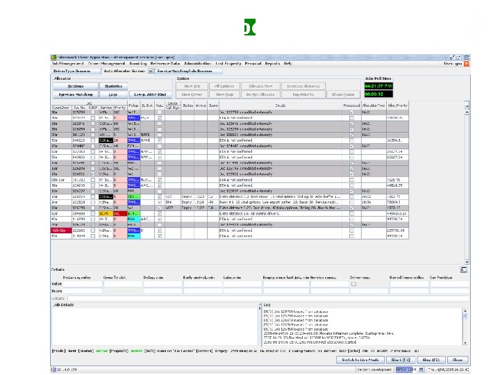The width and height of the screenshot is (500, 375).
Task: Click the table scrollbar down arrow
Action: click(x=467, y=262)
